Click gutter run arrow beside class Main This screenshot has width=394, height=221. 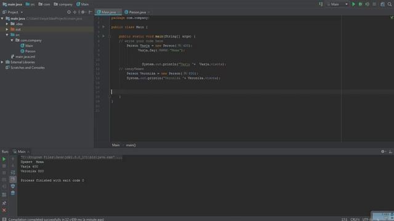[103, 27]
